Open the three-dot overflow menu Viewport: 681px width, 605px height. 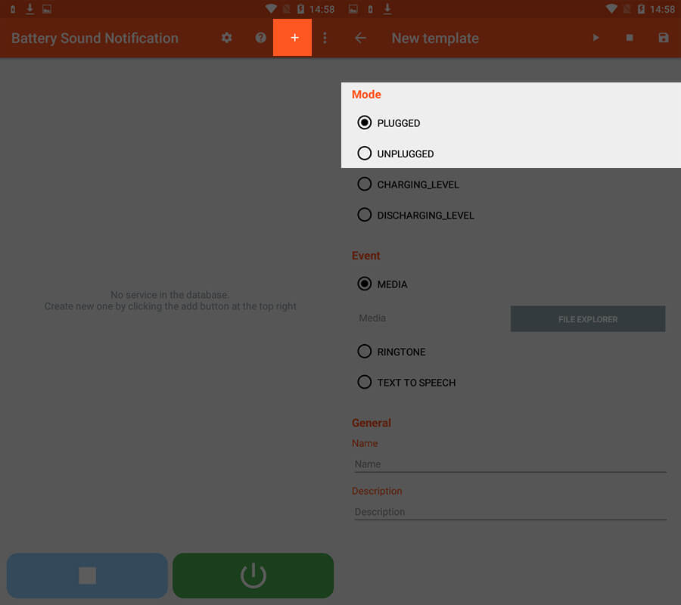(325, 38)
